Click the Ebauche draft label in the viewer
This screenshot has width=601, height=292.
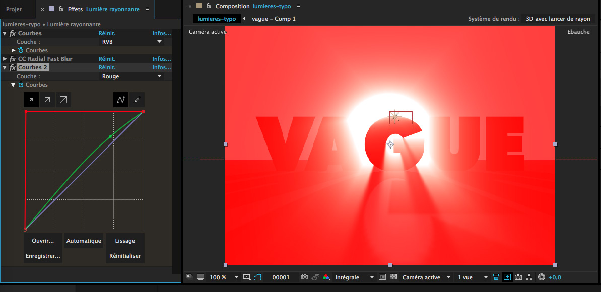pos(578,32)
